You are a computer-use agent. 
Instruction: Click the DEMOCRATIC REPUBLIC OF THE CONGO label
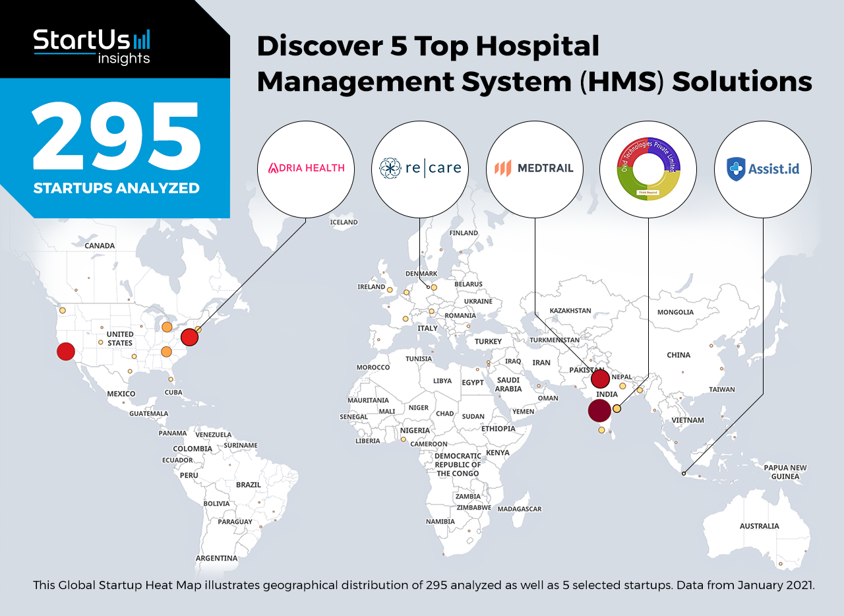pos(458,464)
